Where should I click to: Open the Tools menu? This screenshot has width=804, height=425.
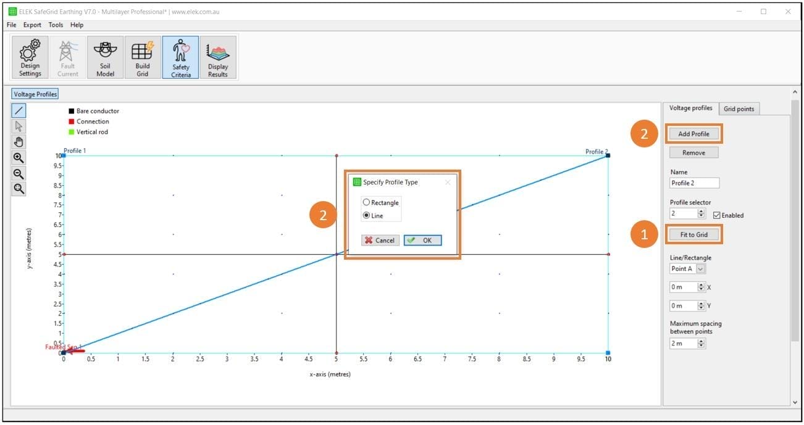(56, 25)
